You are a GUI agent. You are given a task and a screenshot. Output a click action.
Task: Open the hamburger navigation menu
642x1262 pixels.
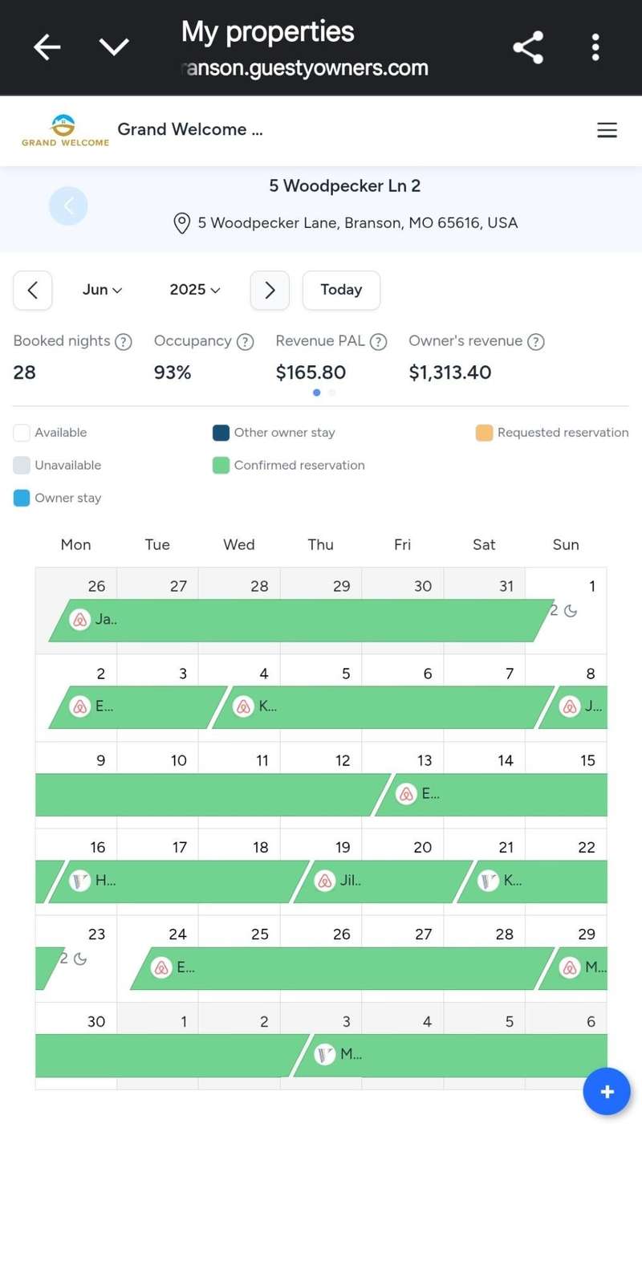pos(607,130)
